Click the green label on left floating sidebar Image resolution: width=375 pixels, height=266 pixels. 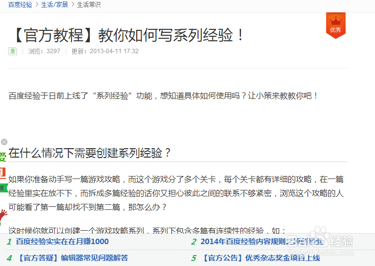3,188
